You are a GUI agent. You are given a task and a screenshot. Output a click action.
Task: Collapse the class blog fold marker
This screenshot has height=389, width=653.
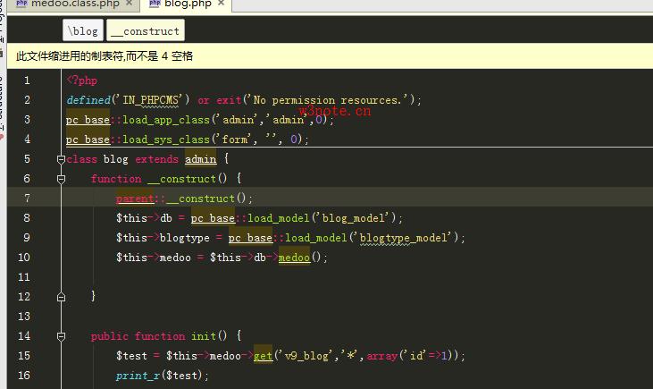[x=61, y=159]
